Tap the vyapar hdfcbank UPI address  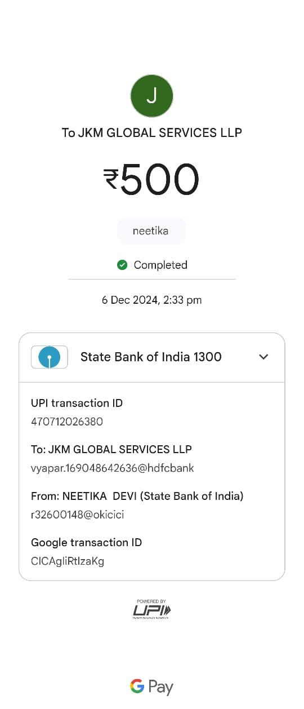[113, 468]
